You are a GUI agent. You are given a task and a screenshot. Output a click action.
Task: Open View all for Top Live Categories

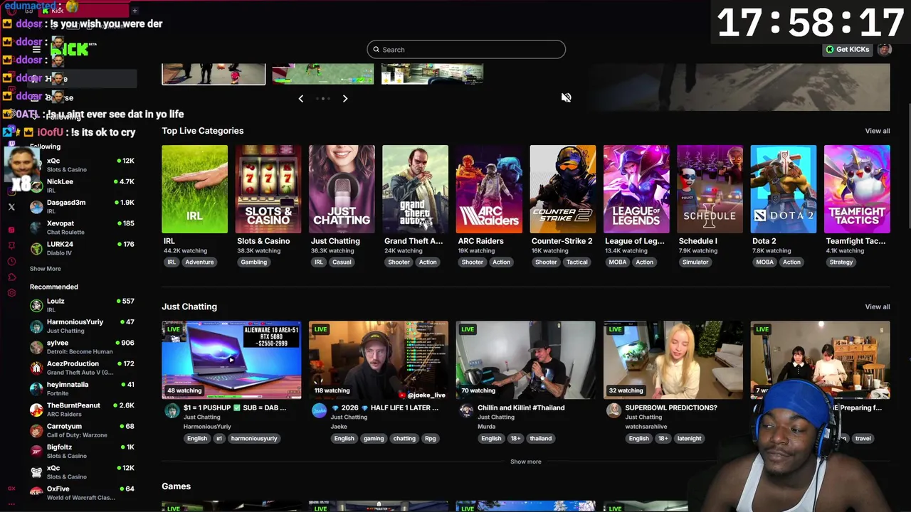coord(877,131)
